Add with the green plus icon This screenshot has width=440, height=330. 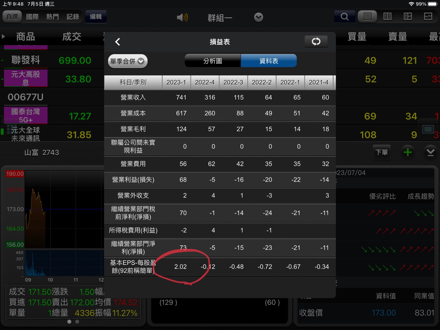click(x=408, y=152)
